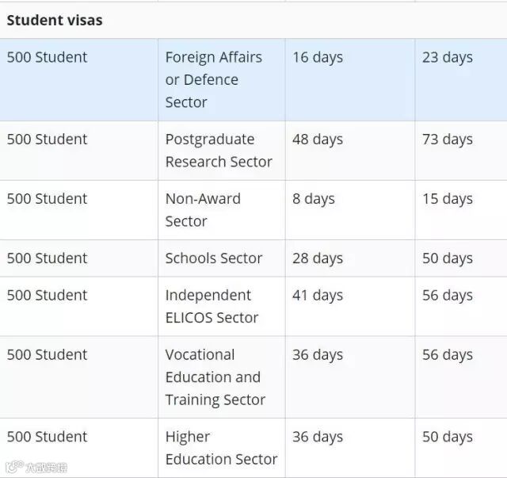
Task: Click the 15 days value
Action: pyautogui.click(x=447, y=198)
